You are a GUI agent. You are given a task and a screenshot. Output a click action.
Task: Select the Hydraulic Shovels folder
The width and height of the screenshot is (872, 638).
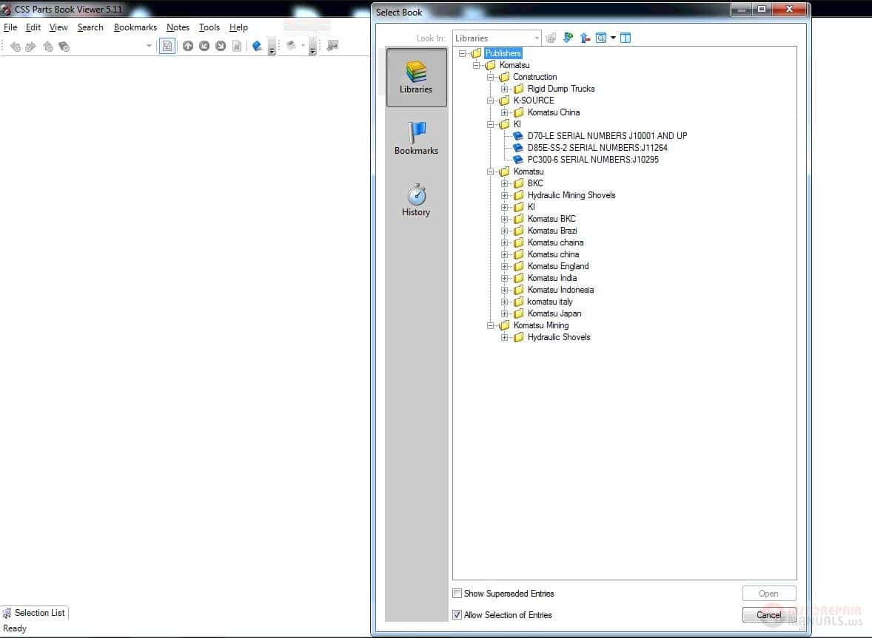(x=559, y=338)
